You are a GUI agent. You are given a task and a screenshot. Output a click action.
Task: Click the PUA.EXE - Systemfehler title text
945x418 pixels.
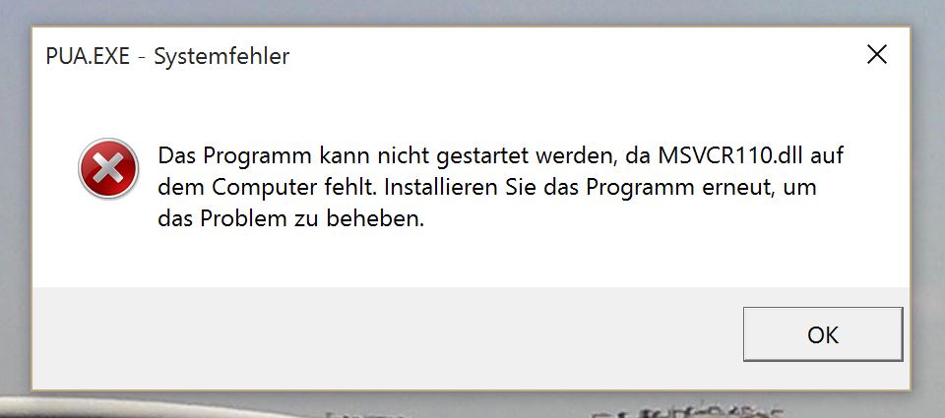(167, 57)
